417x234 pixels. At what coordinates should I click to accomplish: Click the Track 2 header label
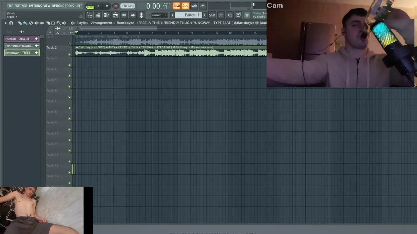pyautogui.click(x=51, y=47)
